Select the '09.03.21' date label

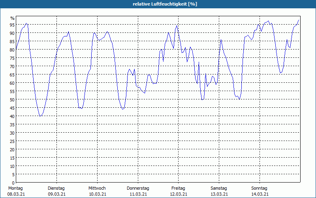(x=56, y=194)
